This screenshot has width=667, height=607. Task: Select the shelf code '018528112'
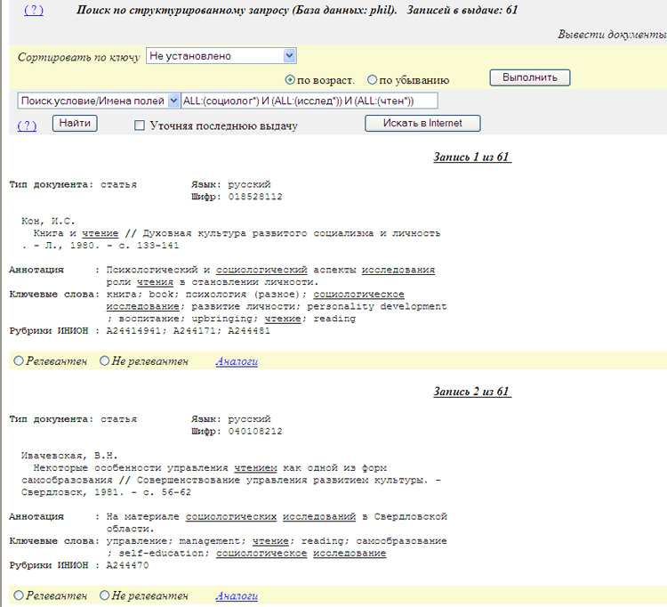(x=255, y=197)
